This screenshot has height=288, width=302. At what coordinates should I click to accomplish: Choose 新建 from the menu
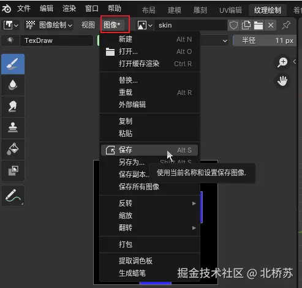[x=149, y=39]
